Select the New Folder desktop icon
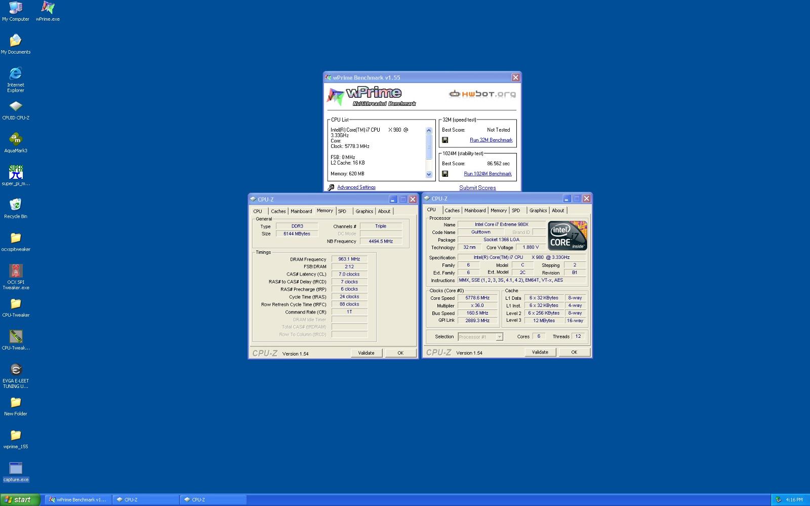This screenshot has height=506, width=810. tap(16, 406)
